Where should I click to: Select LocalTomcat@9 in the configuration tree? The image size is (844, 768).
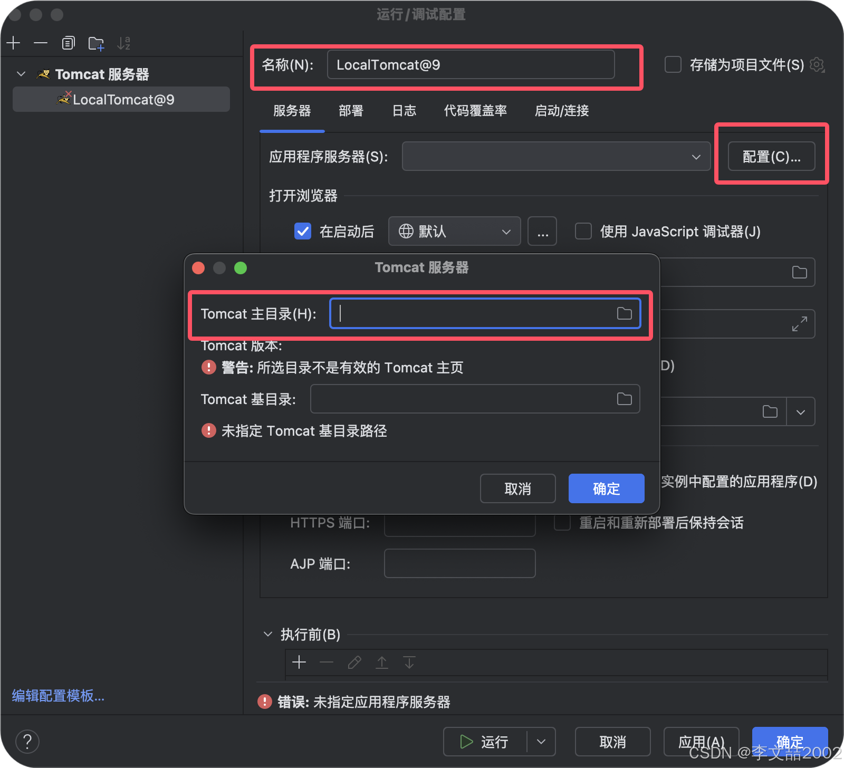121,99
